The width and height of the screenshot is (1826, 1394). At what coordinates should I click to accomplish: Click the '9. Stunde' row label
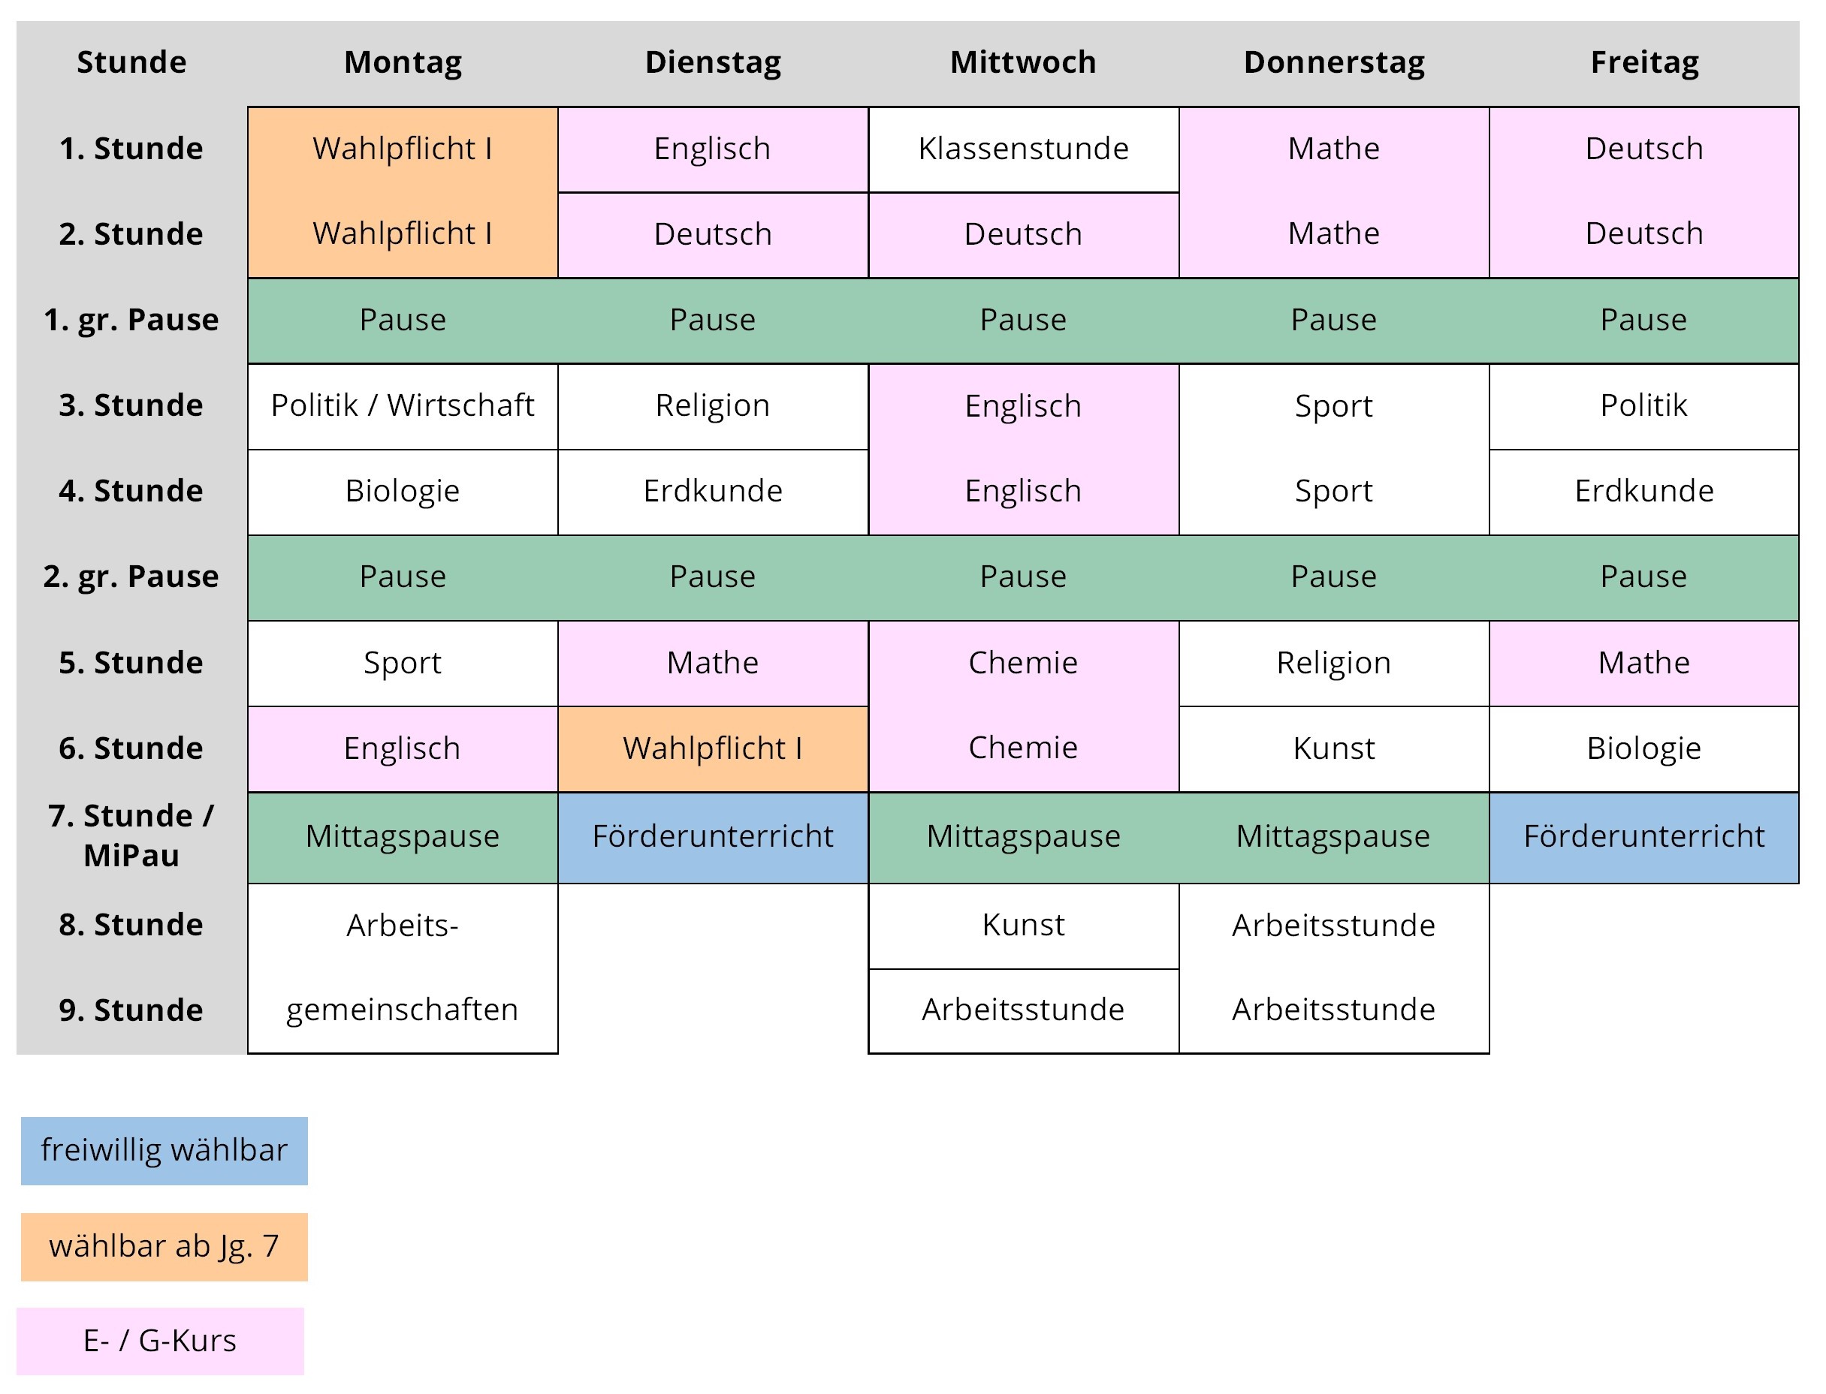[x=131, y=1010]
